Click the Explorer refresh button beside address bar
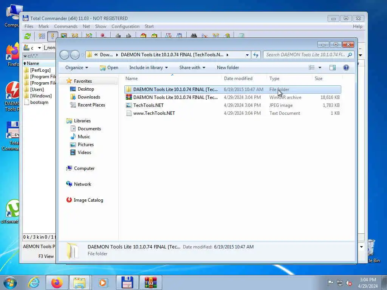 [256, 55]
